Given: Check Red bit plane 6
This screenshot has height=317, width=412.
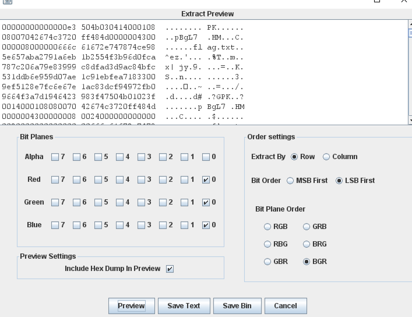Looking at the screenshot, I should [x=77, y=180].
